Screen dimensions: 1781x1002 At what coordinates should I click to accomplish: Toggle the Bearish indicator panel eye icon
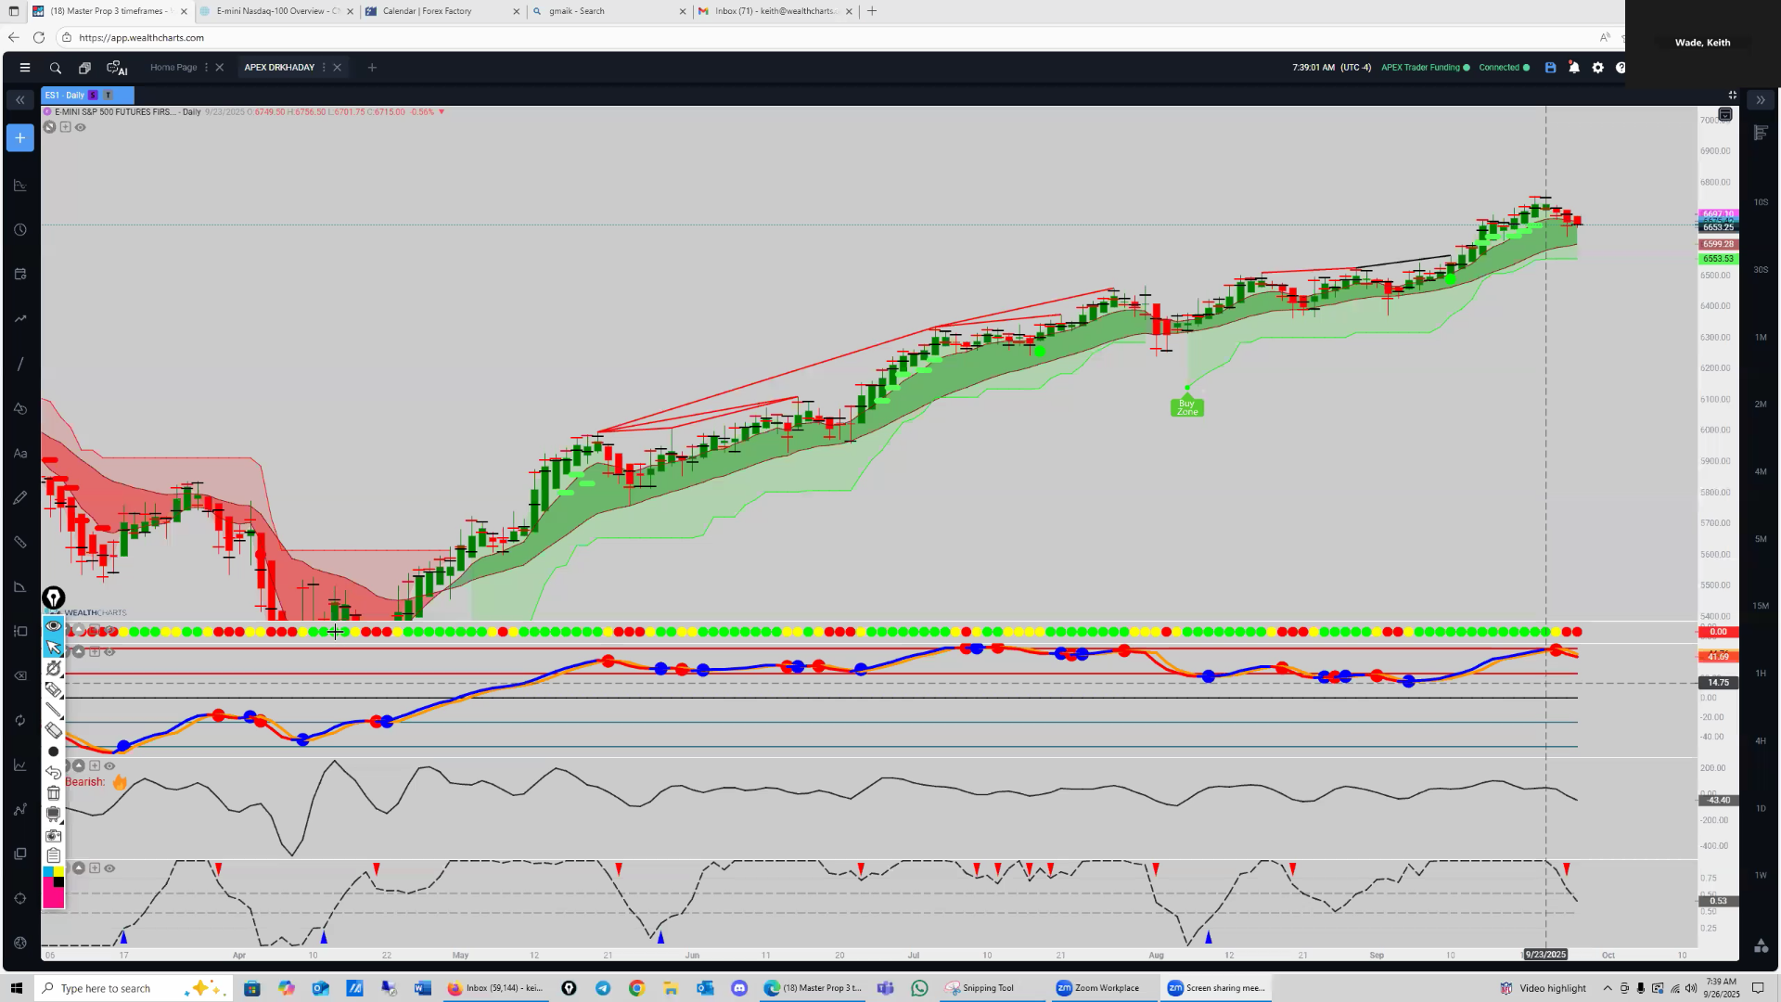(x=109, y=766)
